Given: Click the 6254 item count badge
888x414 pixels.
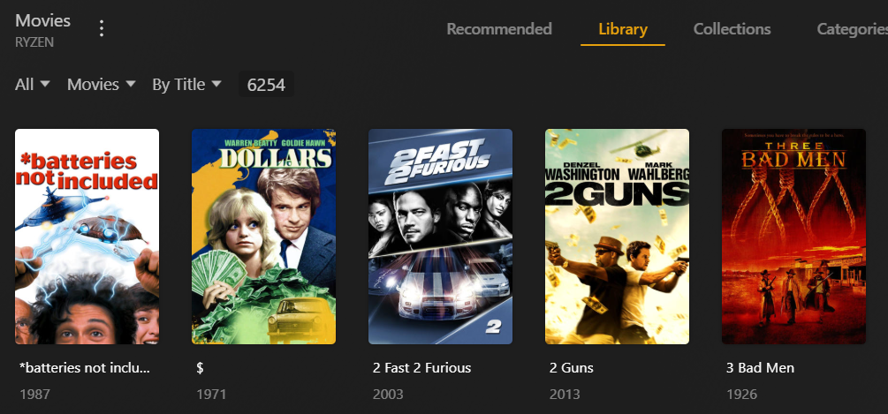Looking at the screenshot, I should (x=266, y=84).
